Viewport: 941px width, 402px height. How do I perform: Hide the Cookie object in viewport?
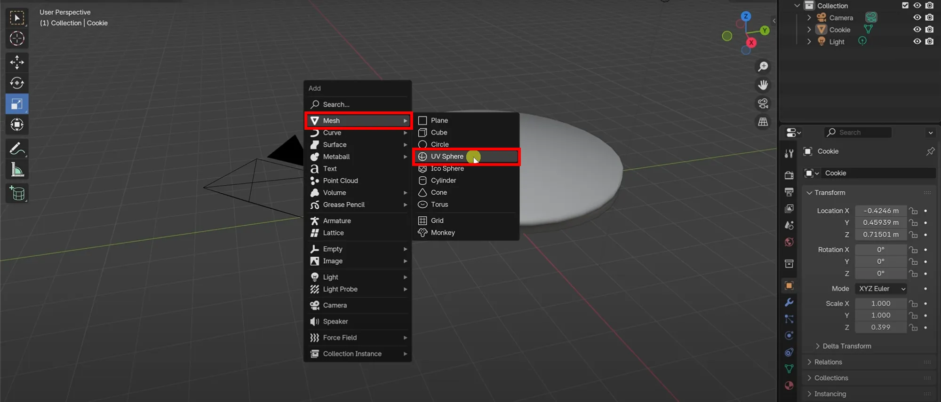point(917,30)
